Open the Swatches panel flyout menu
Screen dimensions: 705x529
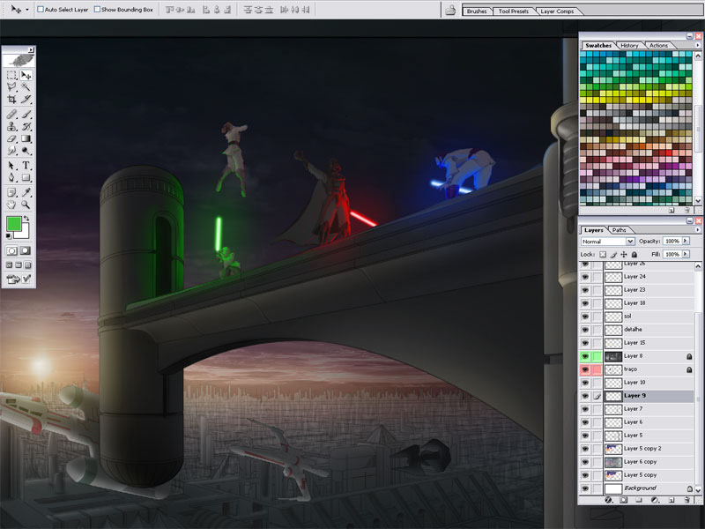(x=698, y=45)
